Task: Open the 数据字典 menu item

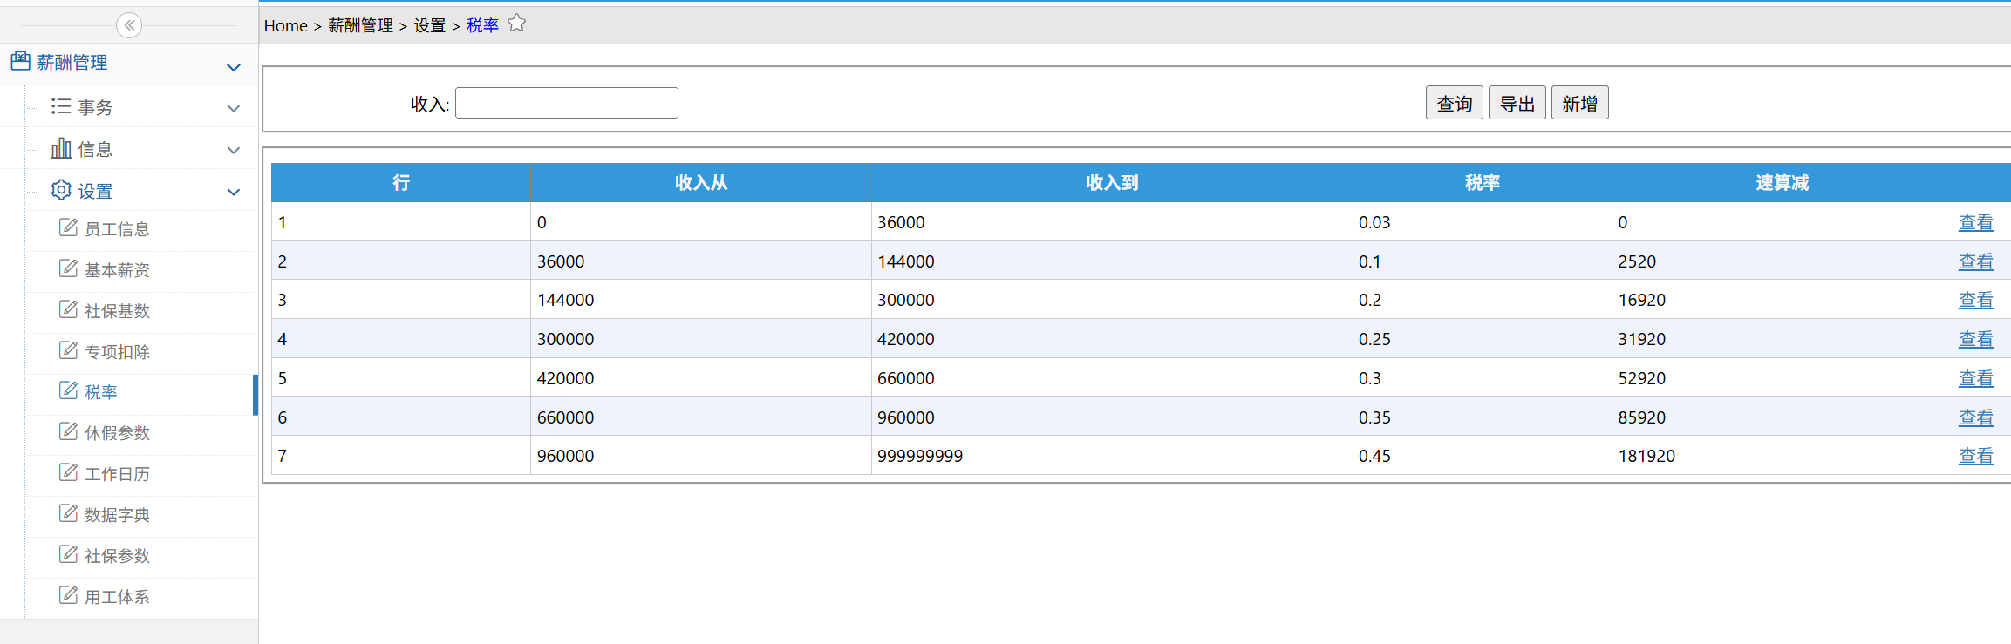Action: (117, 515)
